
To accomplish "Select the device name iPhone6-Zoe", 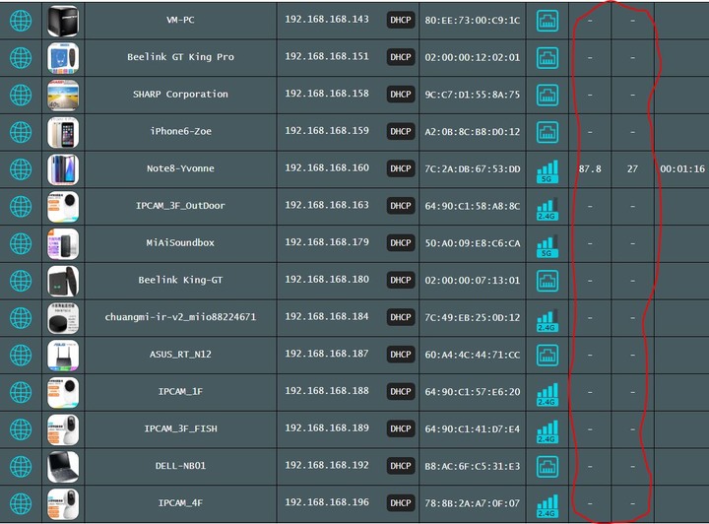I will point(180,131).
